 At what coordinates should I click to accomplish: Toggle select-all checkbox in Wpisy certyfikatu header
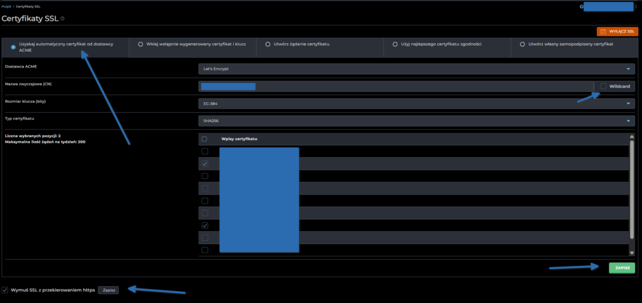pyautogui.click(x=204, y=138)
